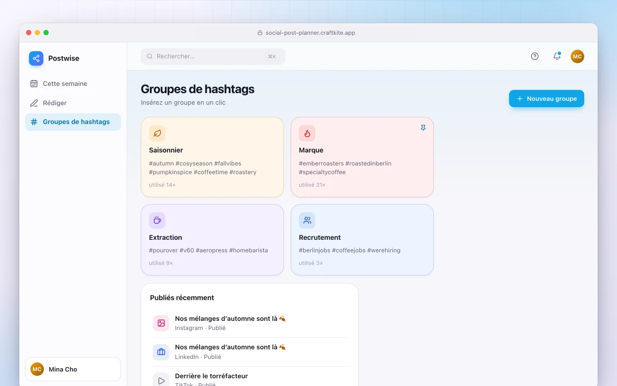Select the Marque card title
The height and width of the screenshot is (386, 617).
(311, 150)
